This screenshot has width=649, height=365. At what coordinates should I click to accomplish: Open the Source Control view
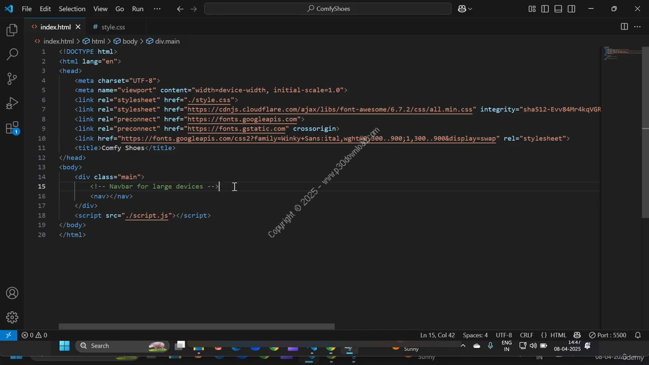coord(12,79)
